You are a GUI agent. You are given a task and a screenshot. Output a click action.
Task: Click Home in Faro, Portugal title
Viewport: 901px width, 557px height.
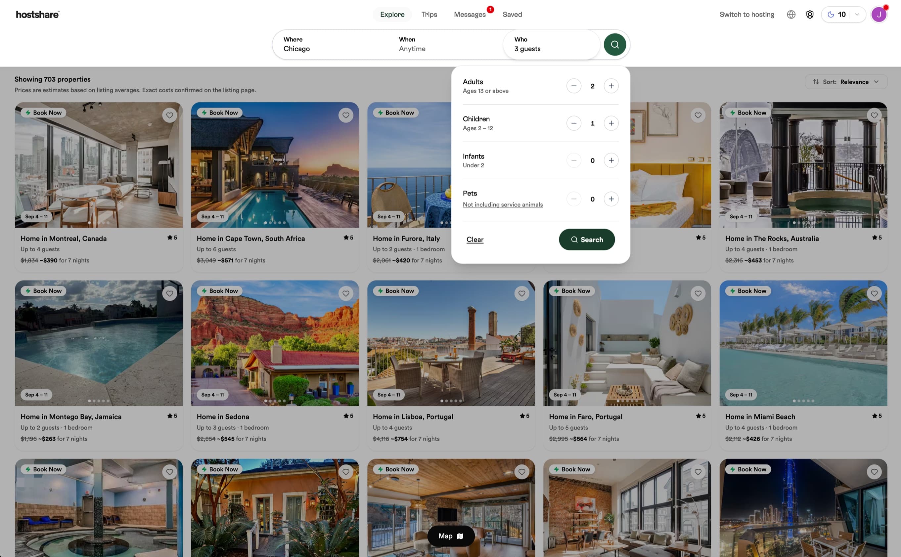tap(585, 417)
